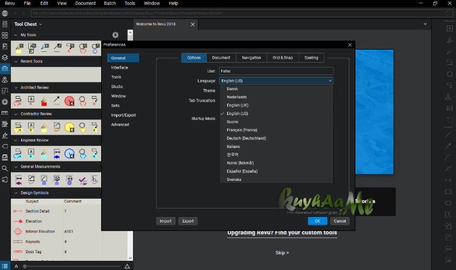The image size is (456, 270).
Task: Click the Skip link on welcome page
Action: 282,253
